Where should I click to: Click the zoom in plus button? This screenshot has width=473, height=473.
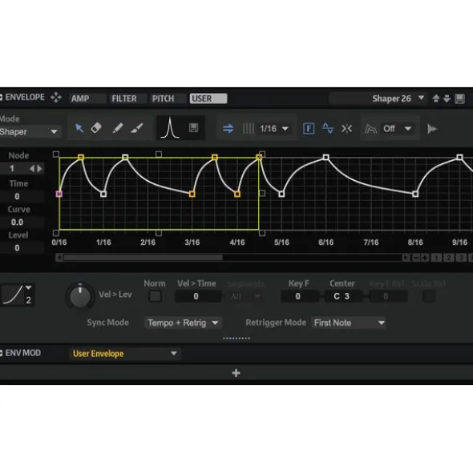click(x=425, y=258)
